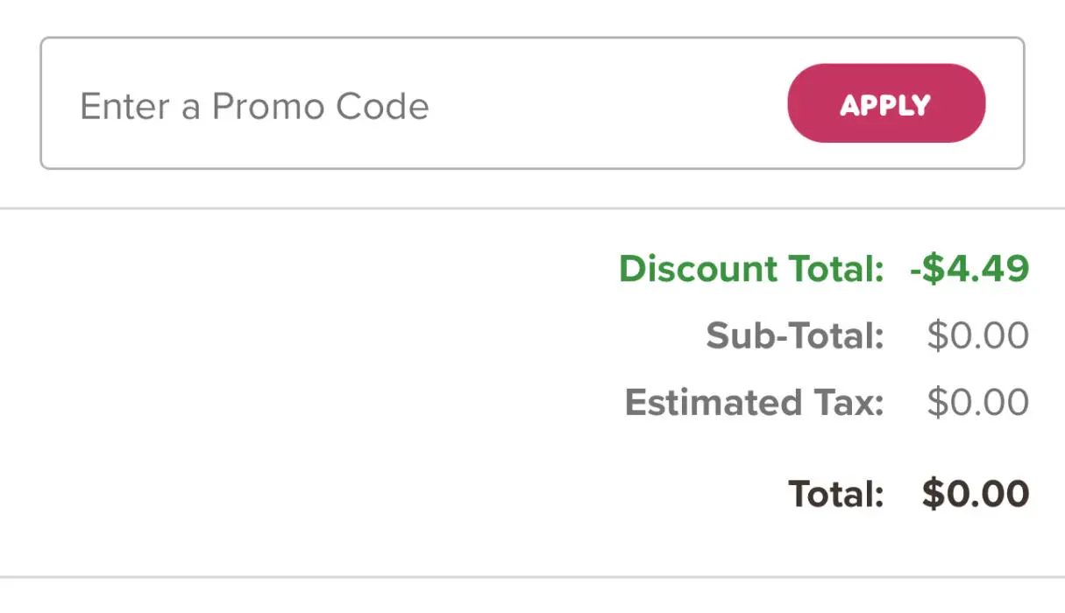This screenshot has height=613, width=1065.
Task: Click the Sub-Total $0.00 value
Action: [x=977, y=336]
